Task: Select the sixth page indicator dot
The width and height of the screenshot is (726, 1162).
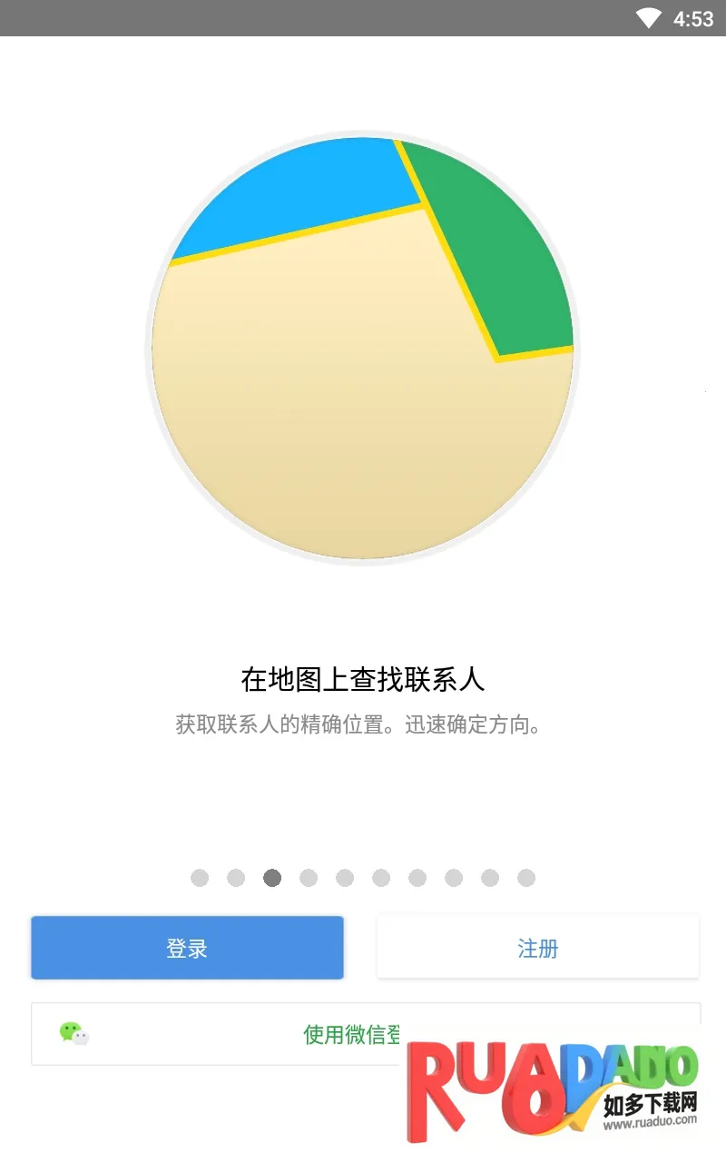Action: click(x=381, y=878)
